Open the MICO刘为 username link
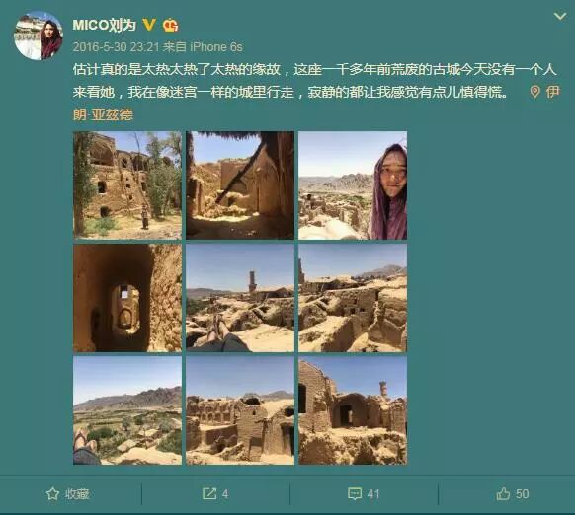The height and width of the screenshot is (515, 575). click(x=104, y=25)
